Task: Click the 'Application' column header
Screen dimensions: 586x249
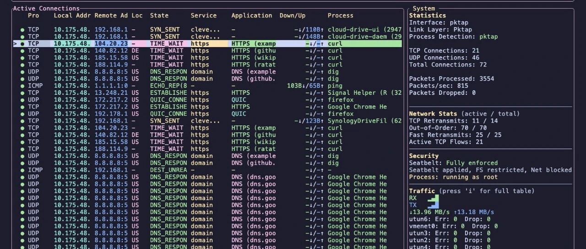Action: [x=252, y=16]
